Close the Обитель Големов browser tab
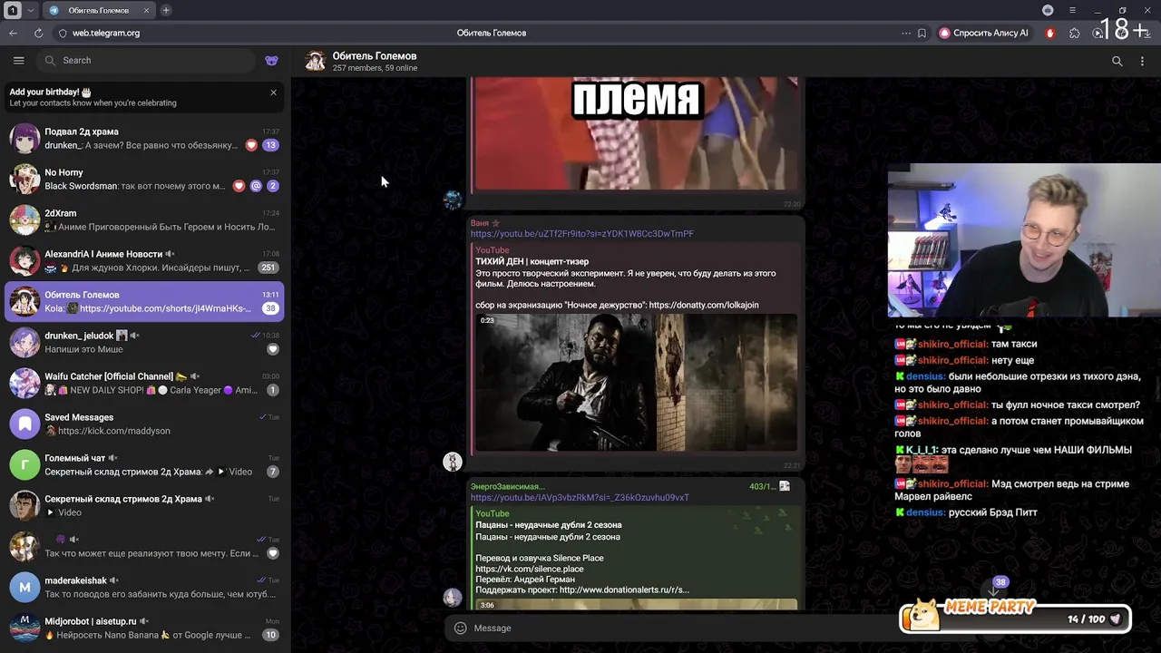The image size is (1161, 653). click(x=146, y=10)
